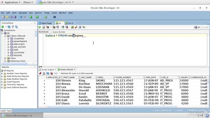Collapse the Tables (Filtered) node
This screenshot has height=118, width=210.
[x=5, y=36]
